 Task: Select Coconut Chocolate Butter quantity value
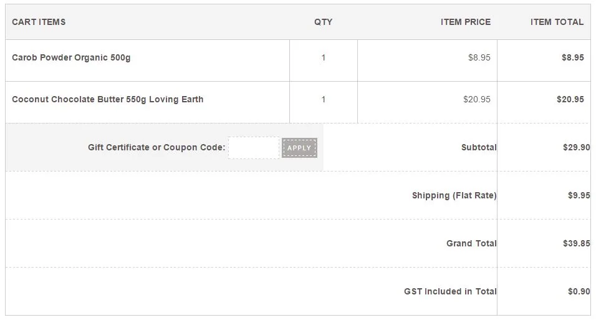(x=323, y=100)
